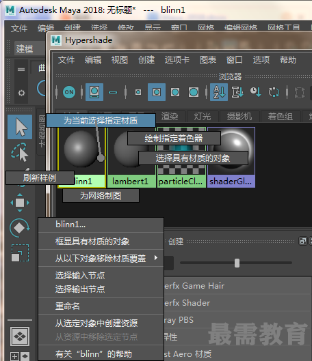Screen dimensions: 312x361
Task: Switch to the 着色组 tab
Action: coord(281,116)
